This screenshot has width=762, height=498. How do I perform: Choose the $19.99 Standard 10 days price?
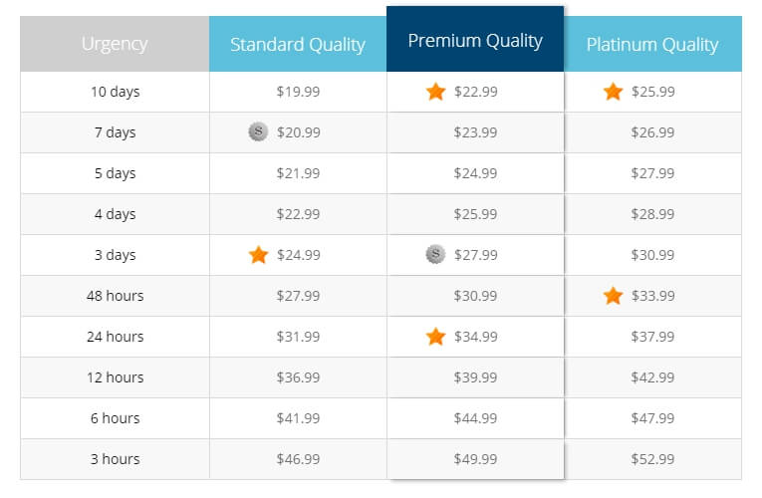point(298,92)
